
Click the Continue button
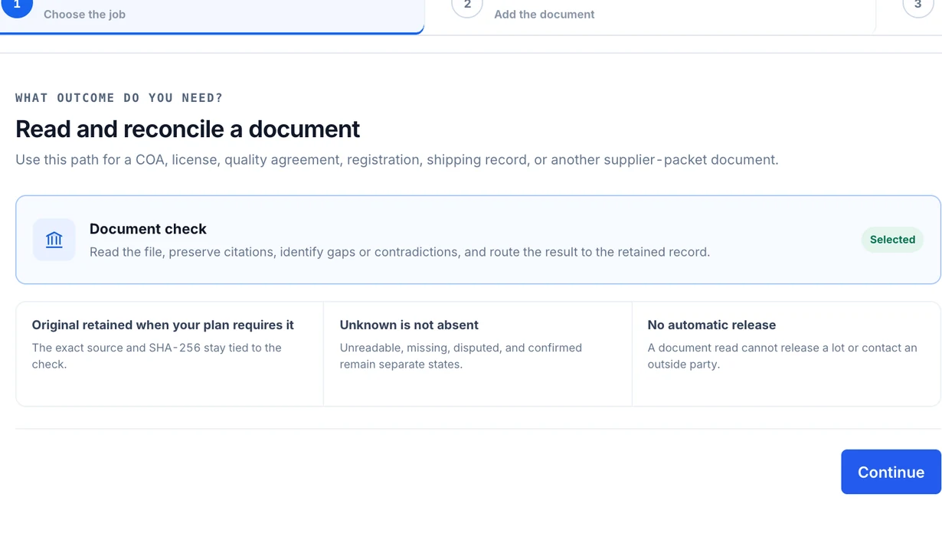[x=891, y=472]
